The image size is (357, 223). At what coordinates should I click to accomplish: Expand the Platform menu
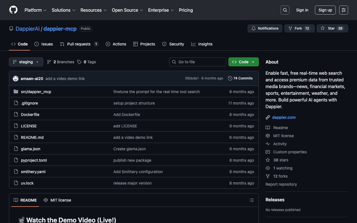35,10
